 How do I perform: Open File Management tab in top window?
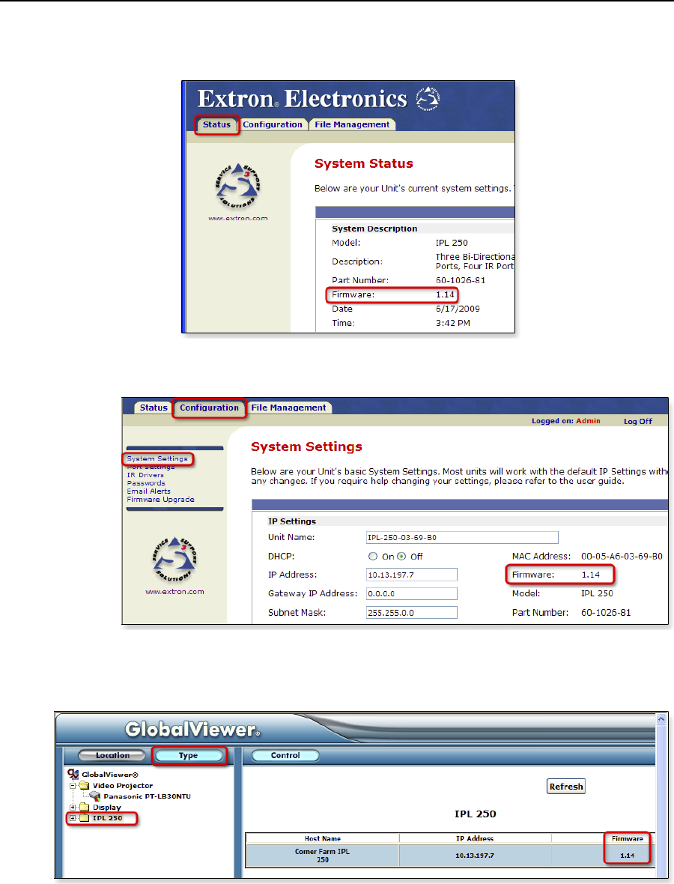tap(352, 124)
